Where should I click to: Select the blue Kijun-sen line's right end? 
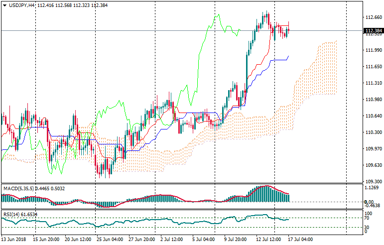click(x=289, y=56)
